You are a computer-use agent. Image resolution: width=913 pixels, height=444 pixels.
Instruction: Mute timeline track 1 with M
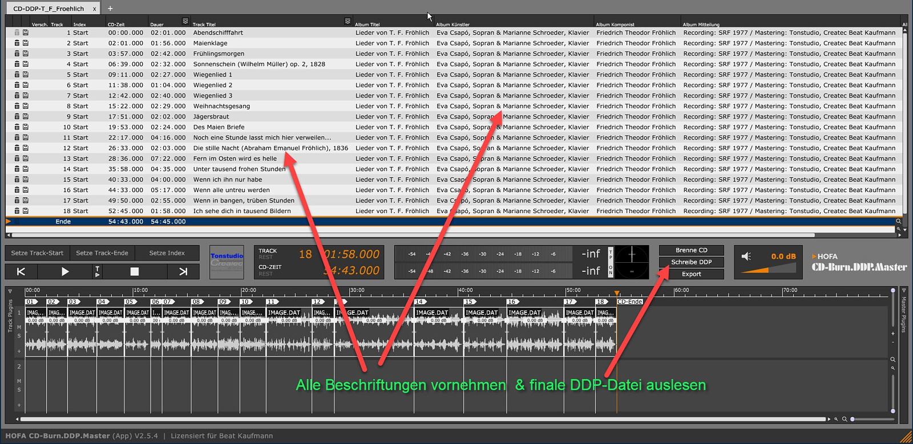coord(19,328)
